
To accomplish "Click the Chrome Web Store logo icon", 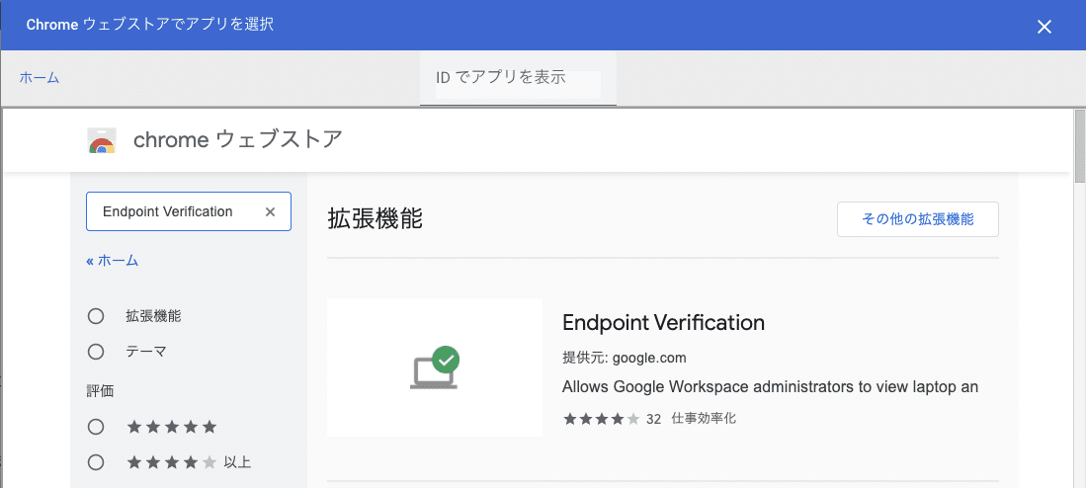I will pyautogui.click(x=101, y=141).
